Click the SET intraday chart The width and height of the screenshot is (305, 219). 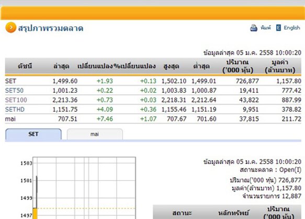tap(84, 188)
